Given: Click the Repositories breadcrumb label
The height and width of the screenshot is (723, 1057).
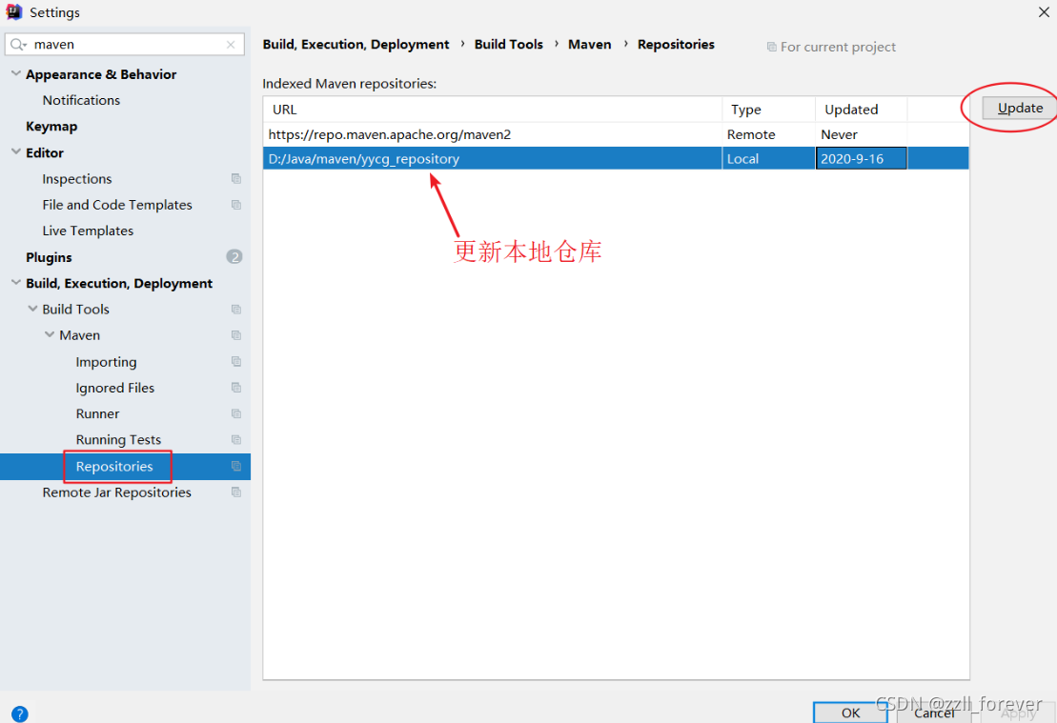Looking at the screenshot, I should (x=676, y=45).
